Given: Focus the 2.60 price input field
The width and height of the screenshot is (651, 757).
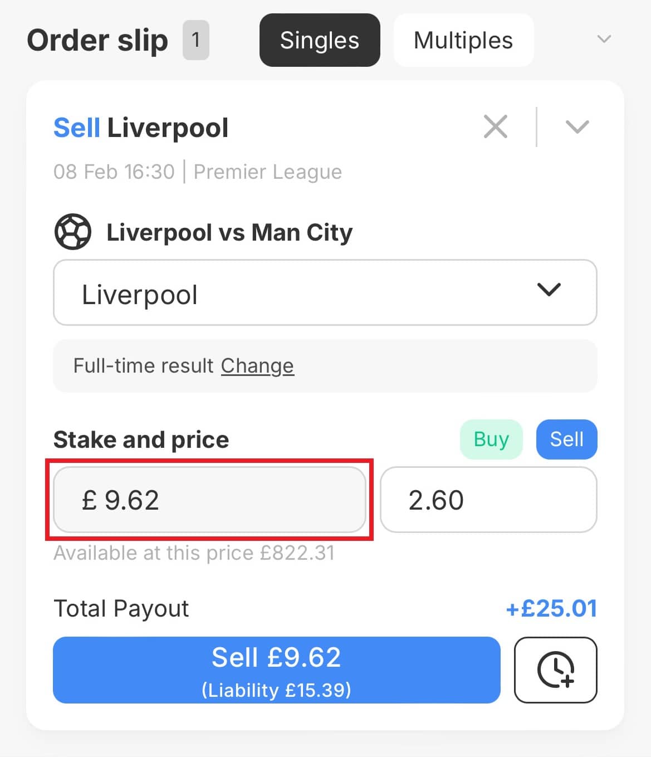Looking at the screenshot, I should point(488,500).
